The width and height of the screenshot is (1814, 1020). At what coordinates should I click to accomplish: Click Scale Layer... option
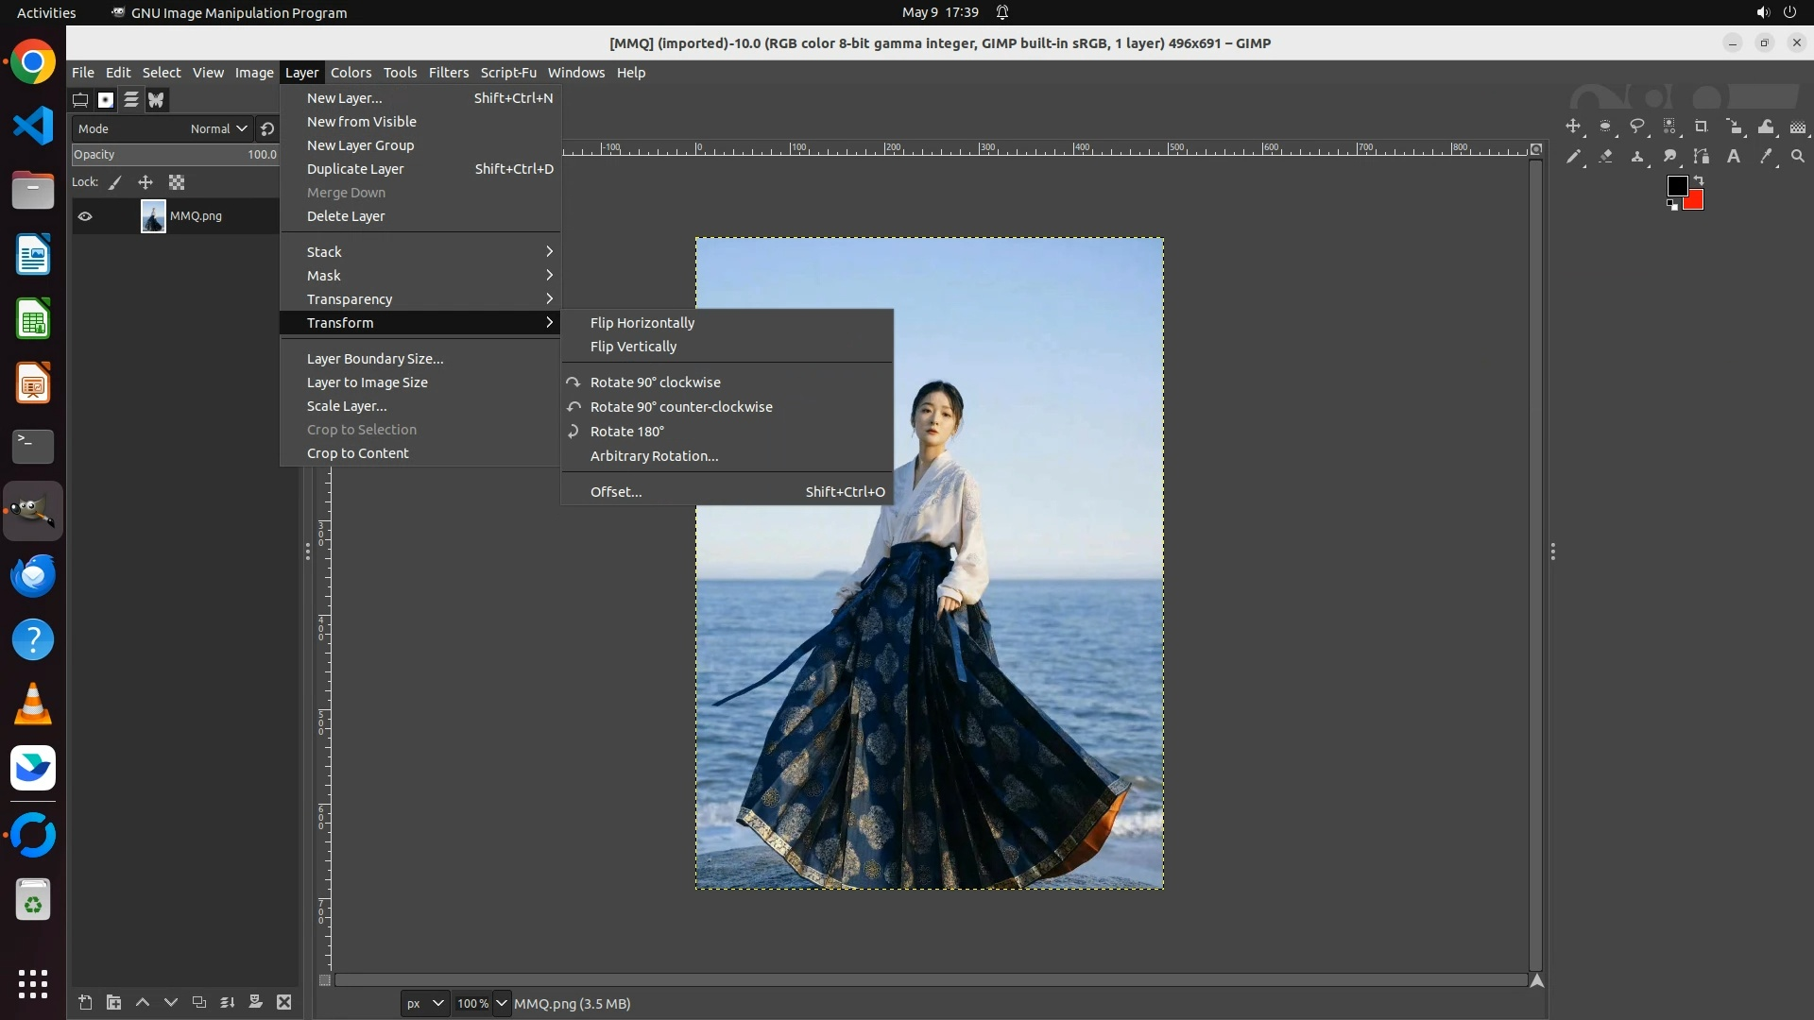tap(347, 406)
